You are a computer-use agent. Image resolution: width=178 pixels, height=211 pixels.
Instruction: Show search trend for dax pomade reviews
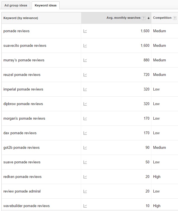pyautogui.click(x=85, y=133)
